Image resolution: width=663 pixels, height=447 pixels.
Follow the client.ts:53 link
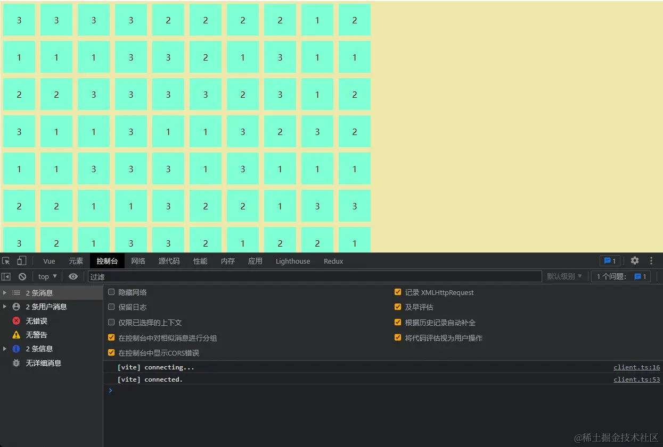637,379
